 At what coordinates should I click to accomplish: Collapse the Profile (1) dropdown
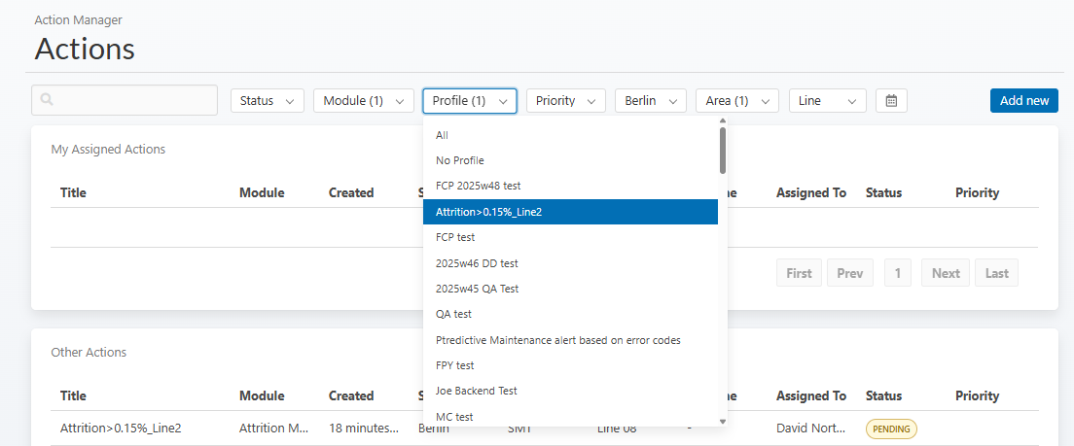point(469,101)
